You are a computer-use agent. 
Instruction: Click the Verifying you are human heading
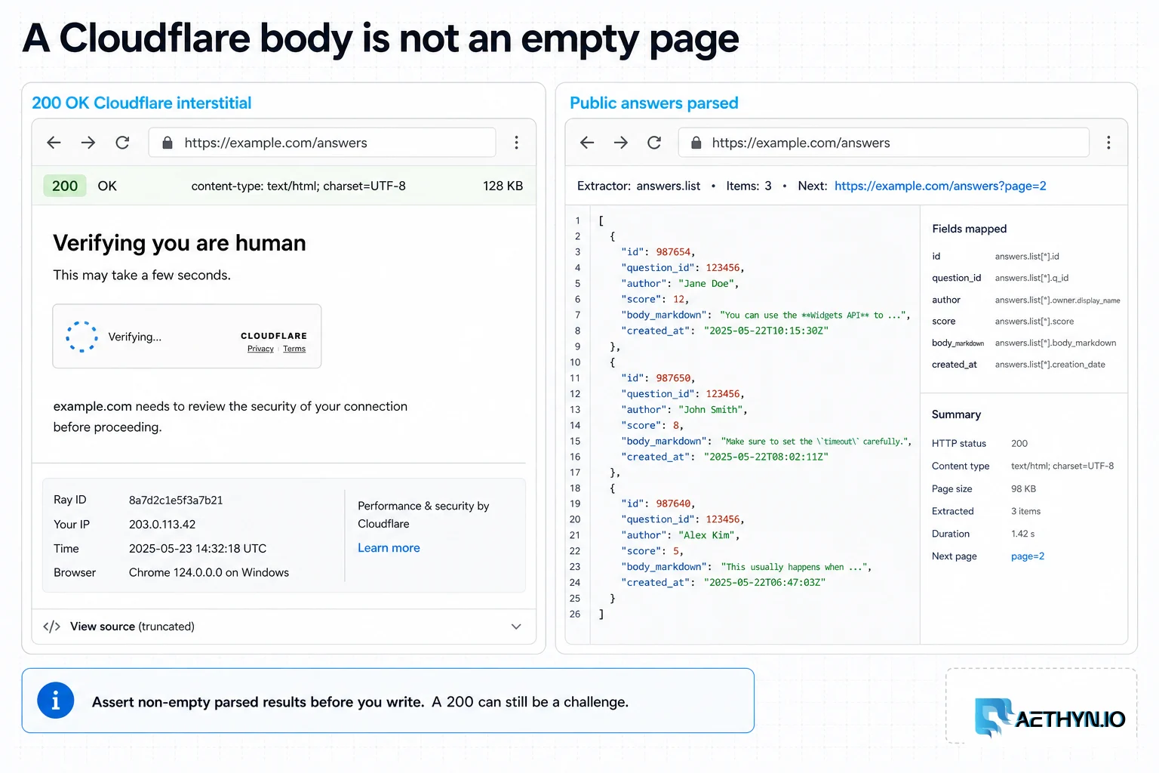pos(180,243)
